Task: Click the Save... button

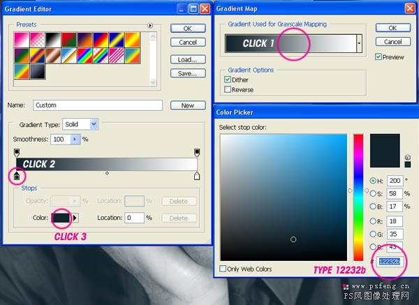Action: (x=188, y=73)
